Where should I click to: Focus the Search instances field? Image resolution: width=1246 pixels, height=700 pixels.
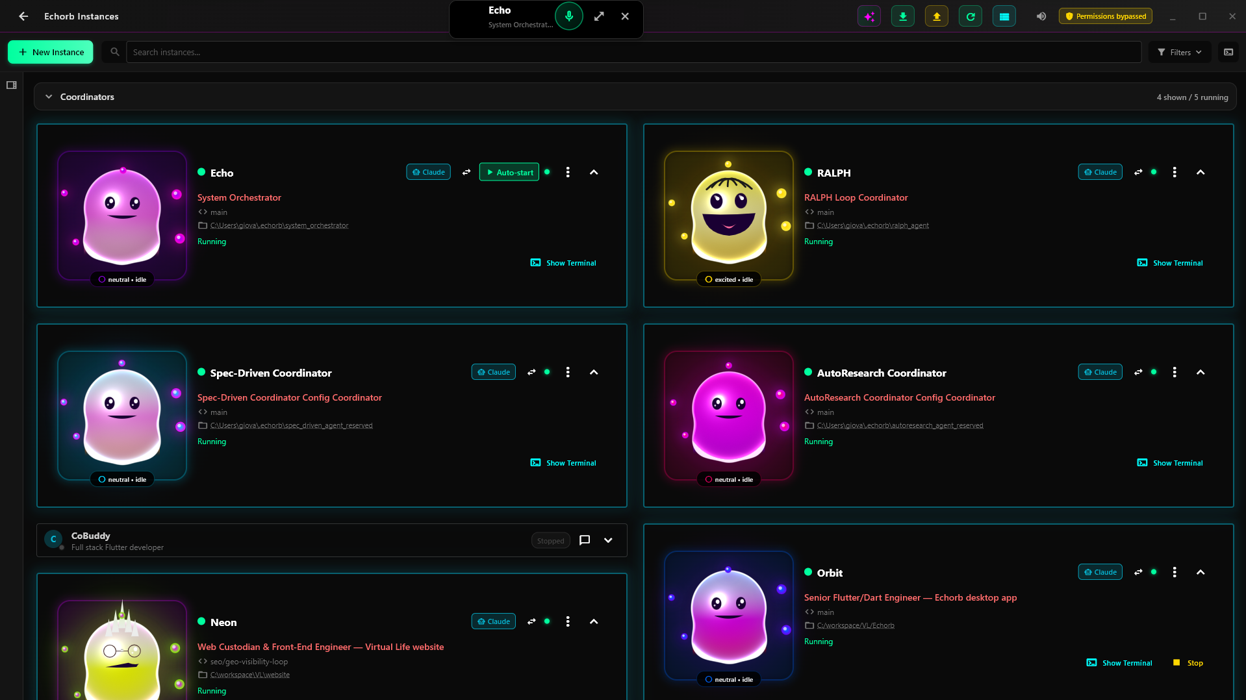[x=633, y=52]
